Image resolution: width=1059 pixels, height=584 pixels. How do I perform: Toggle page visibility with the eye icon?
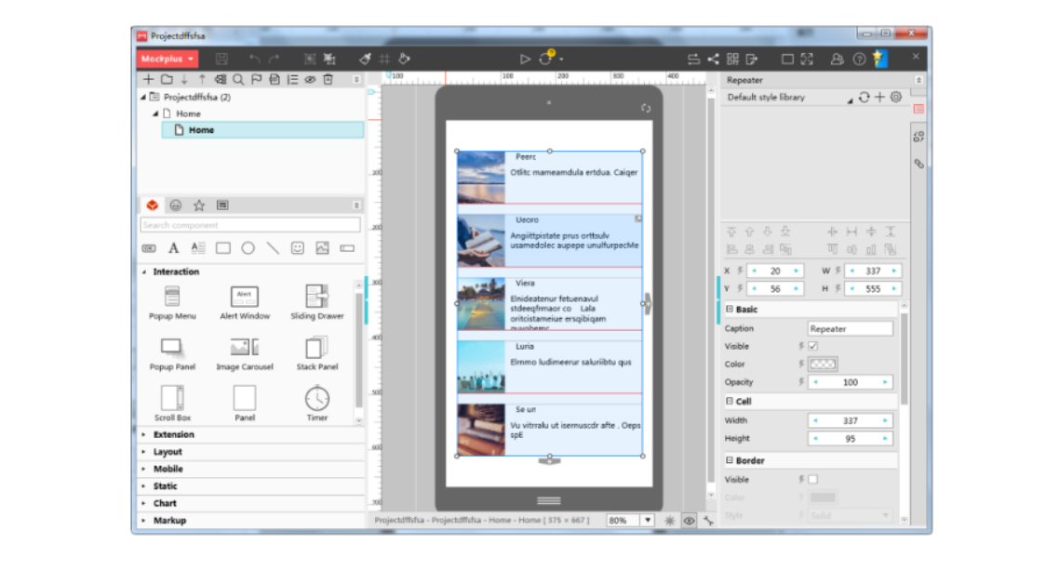(310, 80)
